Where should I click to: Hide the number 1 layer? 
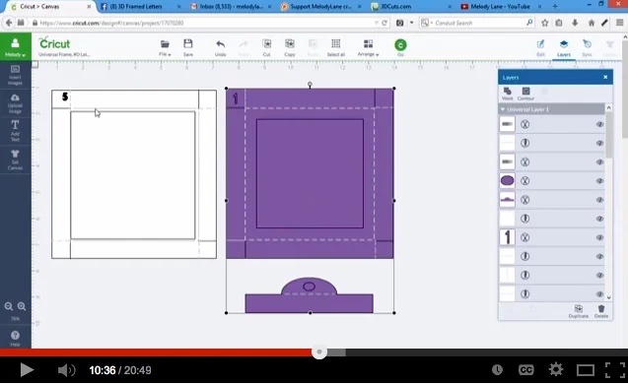599,237
